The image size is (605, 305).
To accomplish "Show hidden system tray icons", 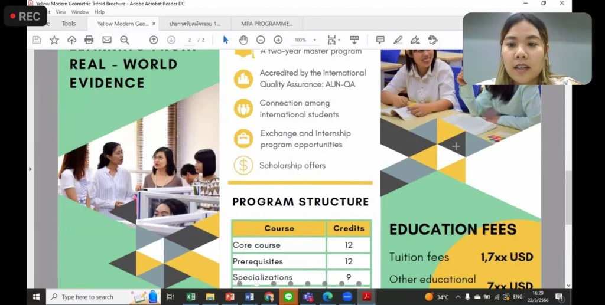I will point(458,297).
